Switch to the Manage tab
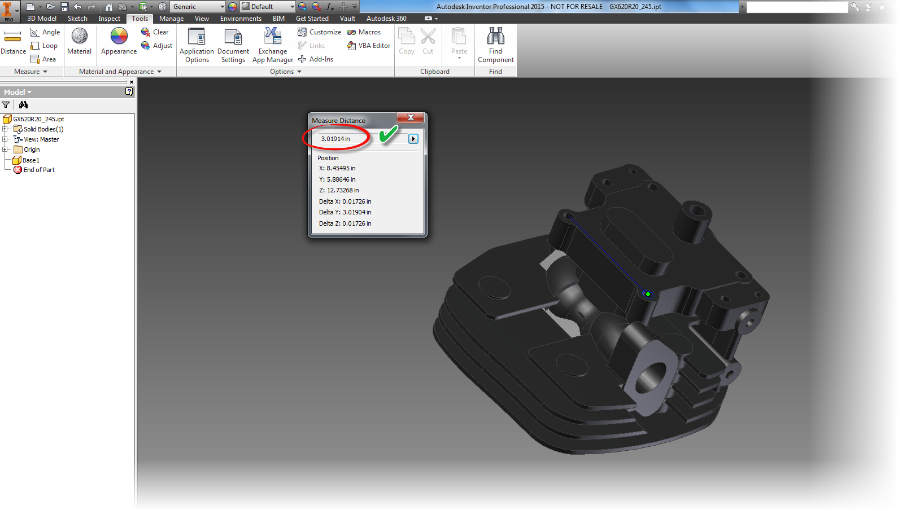The image size is (898, 510). (171, 19)
